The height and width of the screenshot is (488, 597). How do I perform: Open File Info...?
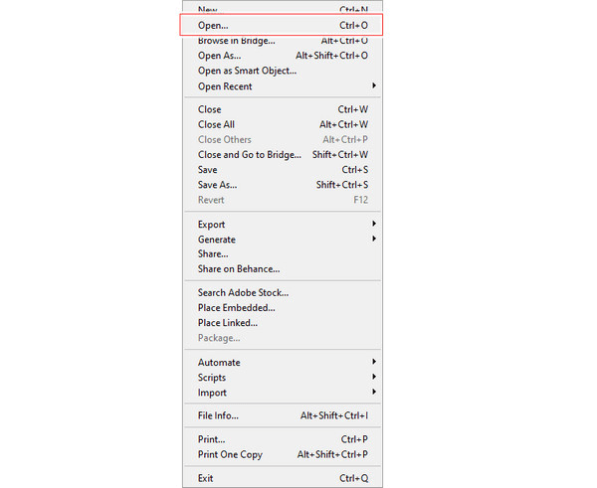283,415
